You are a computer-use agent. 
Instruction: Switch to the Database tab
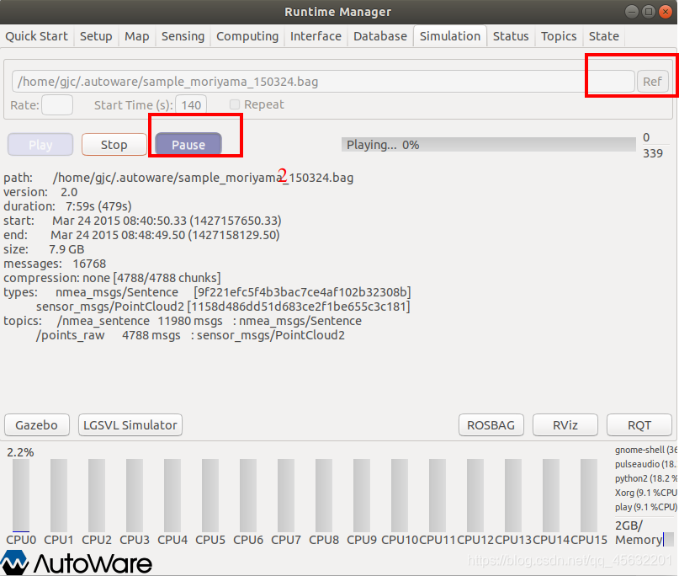point(380,36)
